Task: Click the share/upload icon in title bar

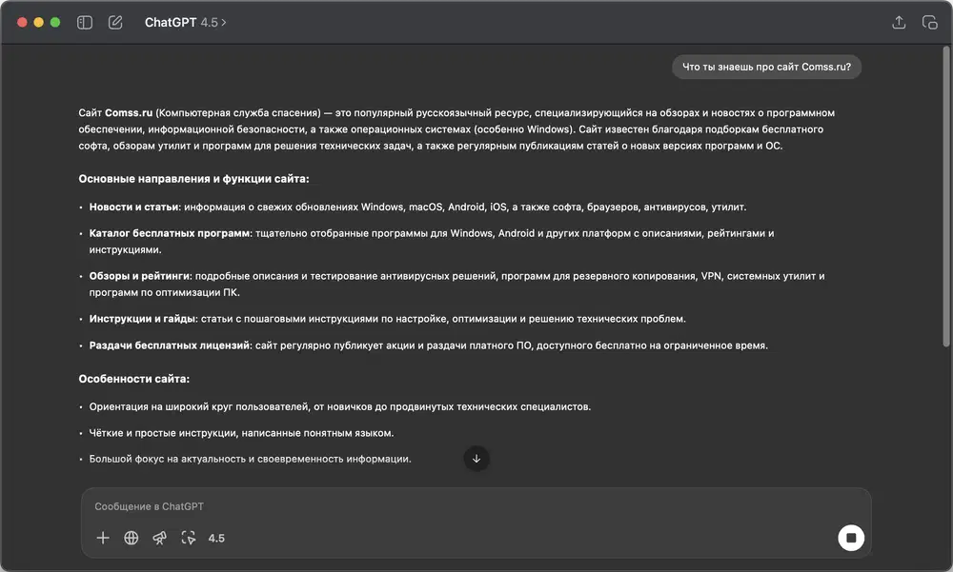Action: [898, 23]
